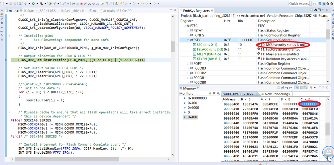Add a new memory monitor with green plus
This screenshot has height=165, width=334.
(210, 93)
